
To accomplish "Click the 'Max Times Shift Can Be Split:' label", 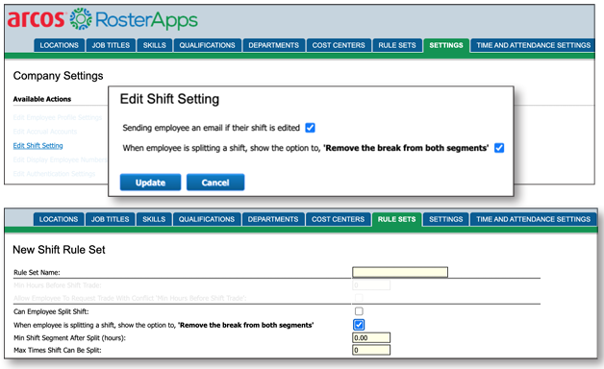I will tap(58, 350).
